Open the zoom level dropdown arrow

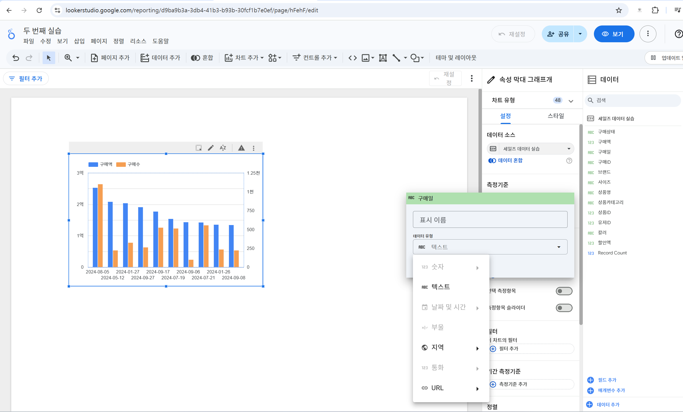tap(78, 58)
